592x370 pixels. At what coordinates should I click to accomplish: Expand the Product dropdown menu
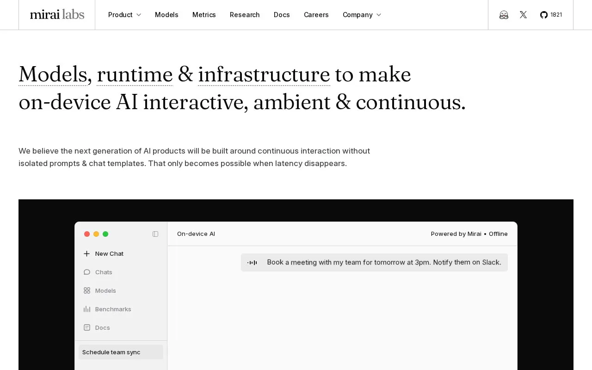(x=124, y=15)
